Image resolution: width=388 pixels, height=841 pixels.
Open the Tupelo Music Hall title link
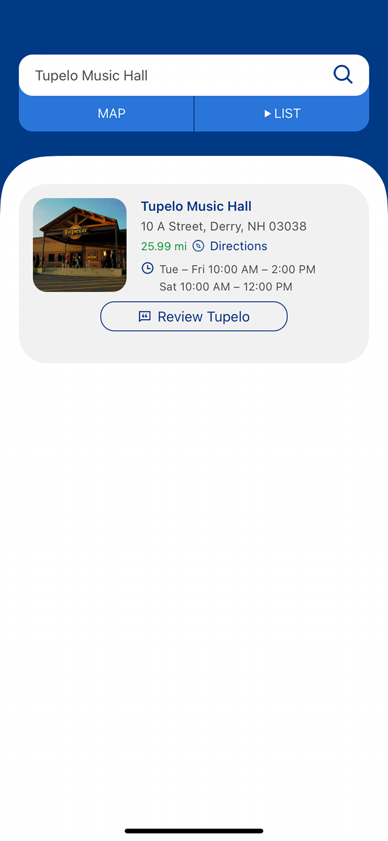pyautogui.click(x=196, y=206)
